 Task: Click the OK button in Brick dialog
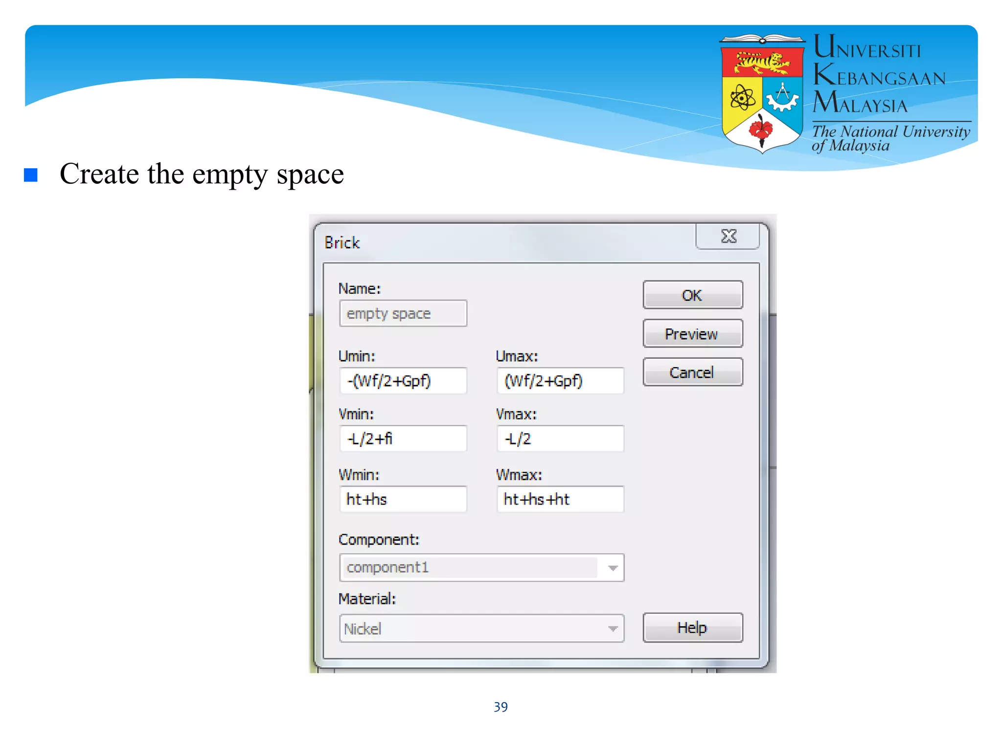(692, 295)
